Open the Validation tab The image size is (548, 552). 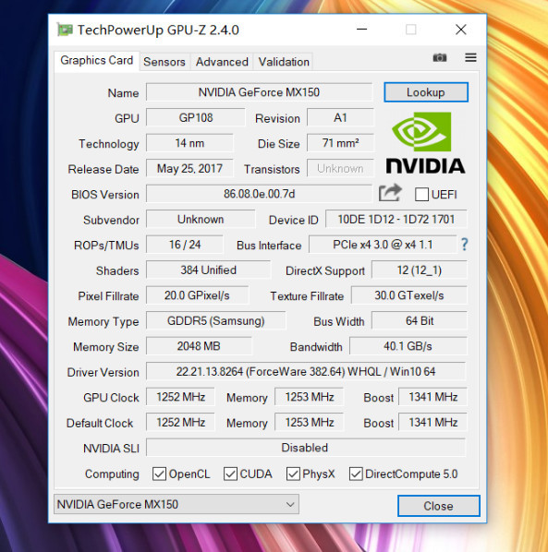click(284, 62)
